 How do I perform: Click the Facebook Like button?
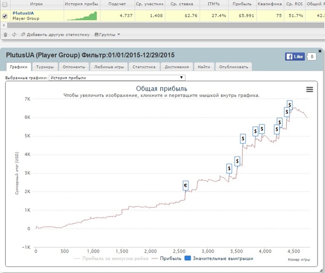[295, 56]
